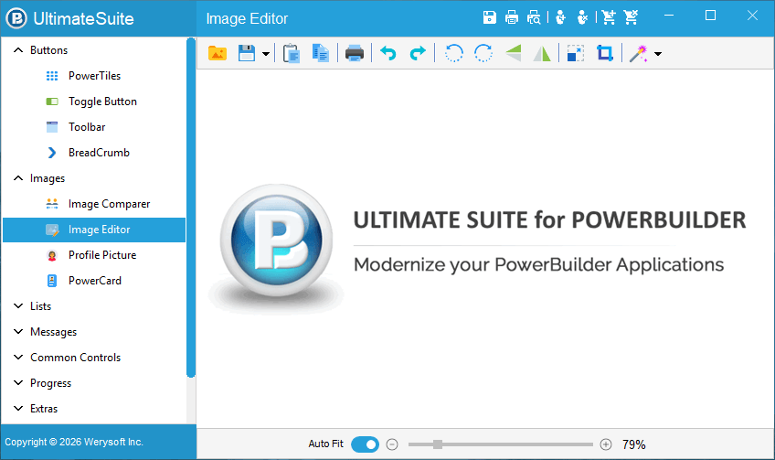Click the print preview icon in title bar
Image resolution: width=775 pixels, height=460 pixels.
pyautogui.click(x=534, y=17)
